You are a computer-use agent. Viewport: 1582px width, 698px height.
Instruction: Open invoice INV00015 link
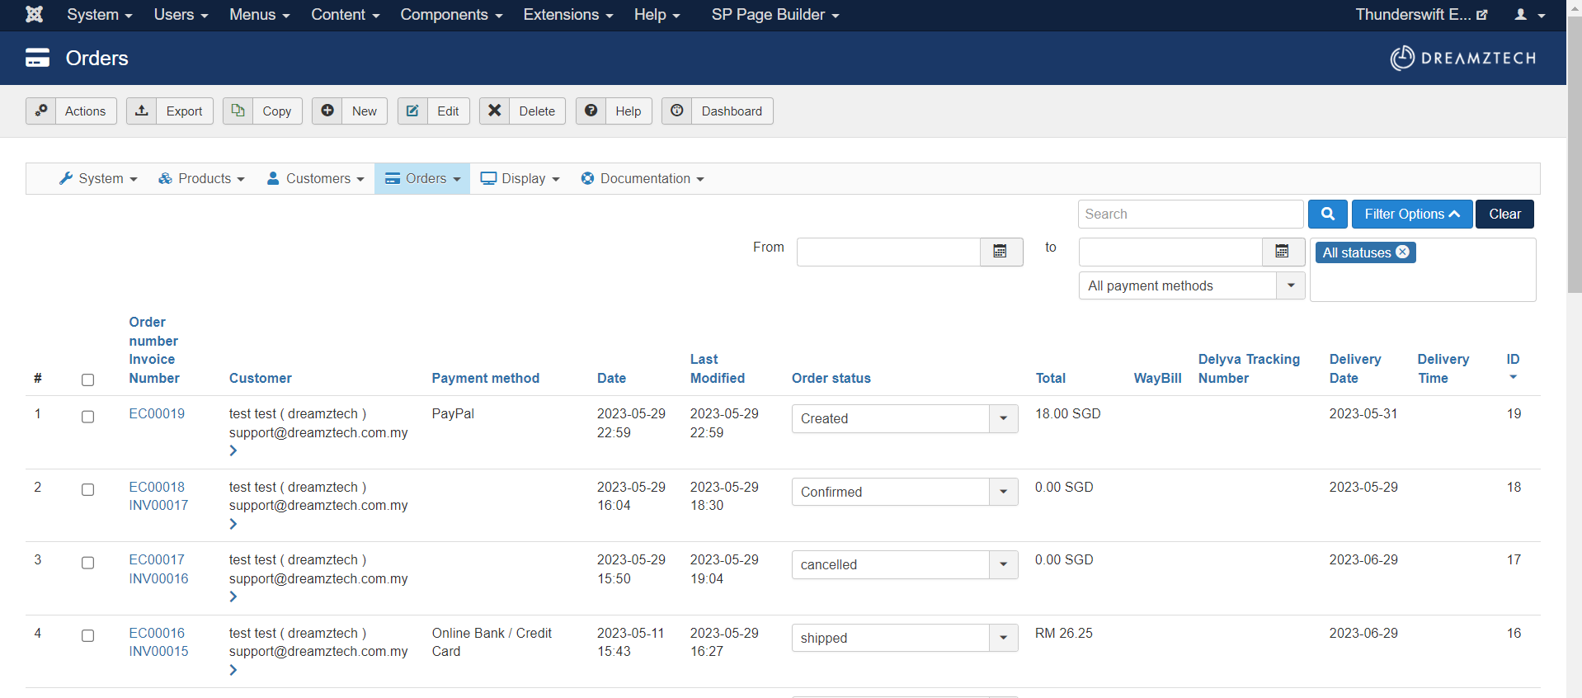pos(158,651)
